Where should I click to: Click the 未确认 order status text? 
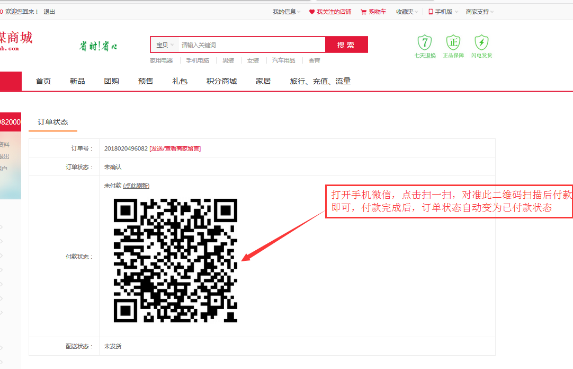113,167
